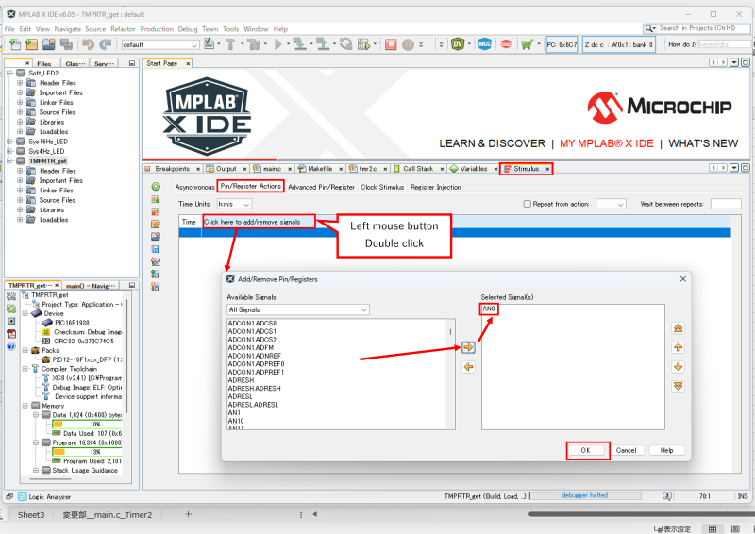The height and width of the screenshot is (534, 755).
Task: Switch to the Clock Stimulus tab
Action: pyautogui.click(x=381, y=187)
